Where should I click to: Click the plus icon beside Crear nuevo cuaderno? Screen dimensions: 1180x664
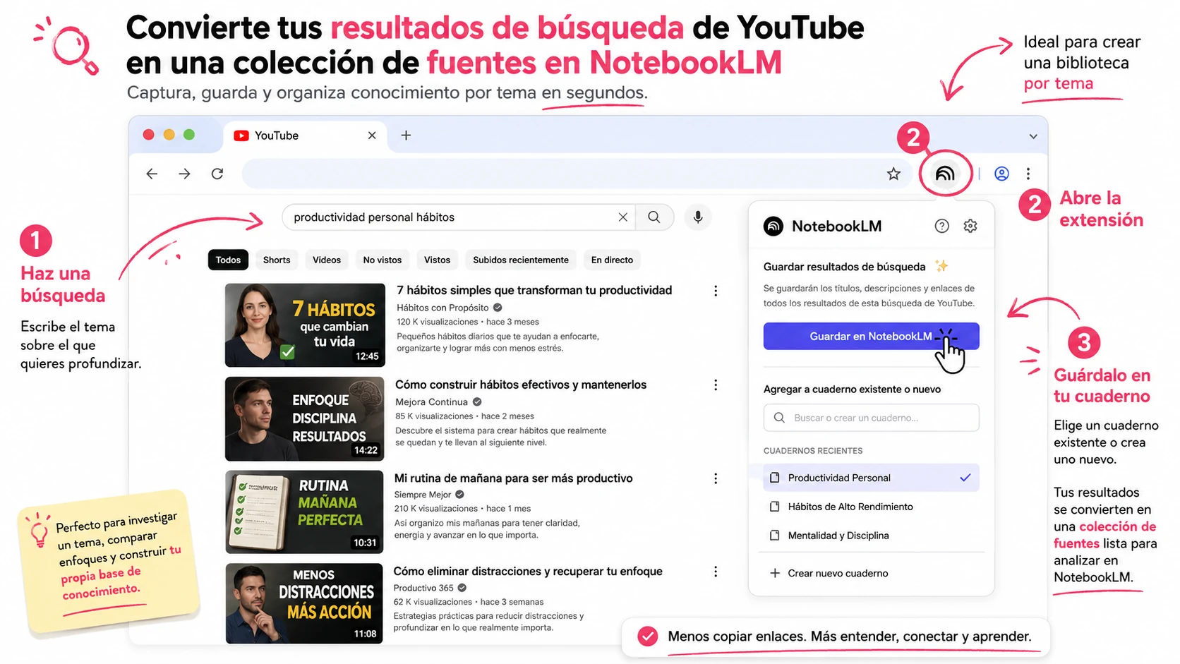(x=774, y=573)
